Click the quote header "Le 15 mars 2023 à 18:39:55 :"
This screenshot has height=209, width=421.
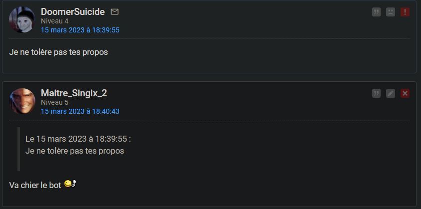click(78, 139)
